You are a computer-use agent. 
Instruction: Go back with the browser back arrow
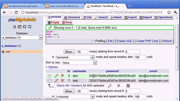tap(4, 12)
